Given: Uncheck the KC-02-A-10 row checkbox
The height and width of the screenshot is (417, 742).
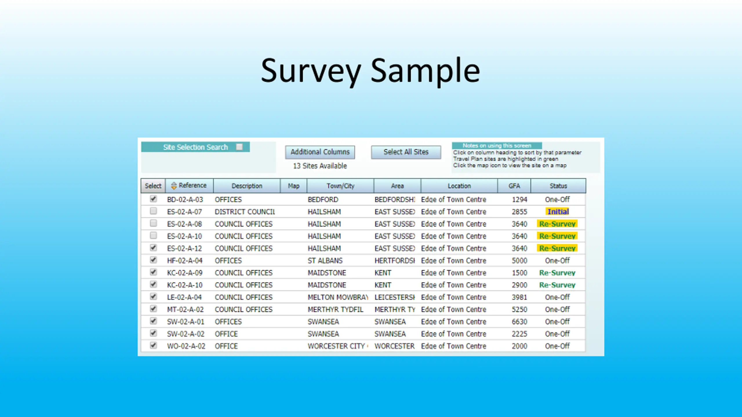Looking at the screenshot, I should point(153,284).
